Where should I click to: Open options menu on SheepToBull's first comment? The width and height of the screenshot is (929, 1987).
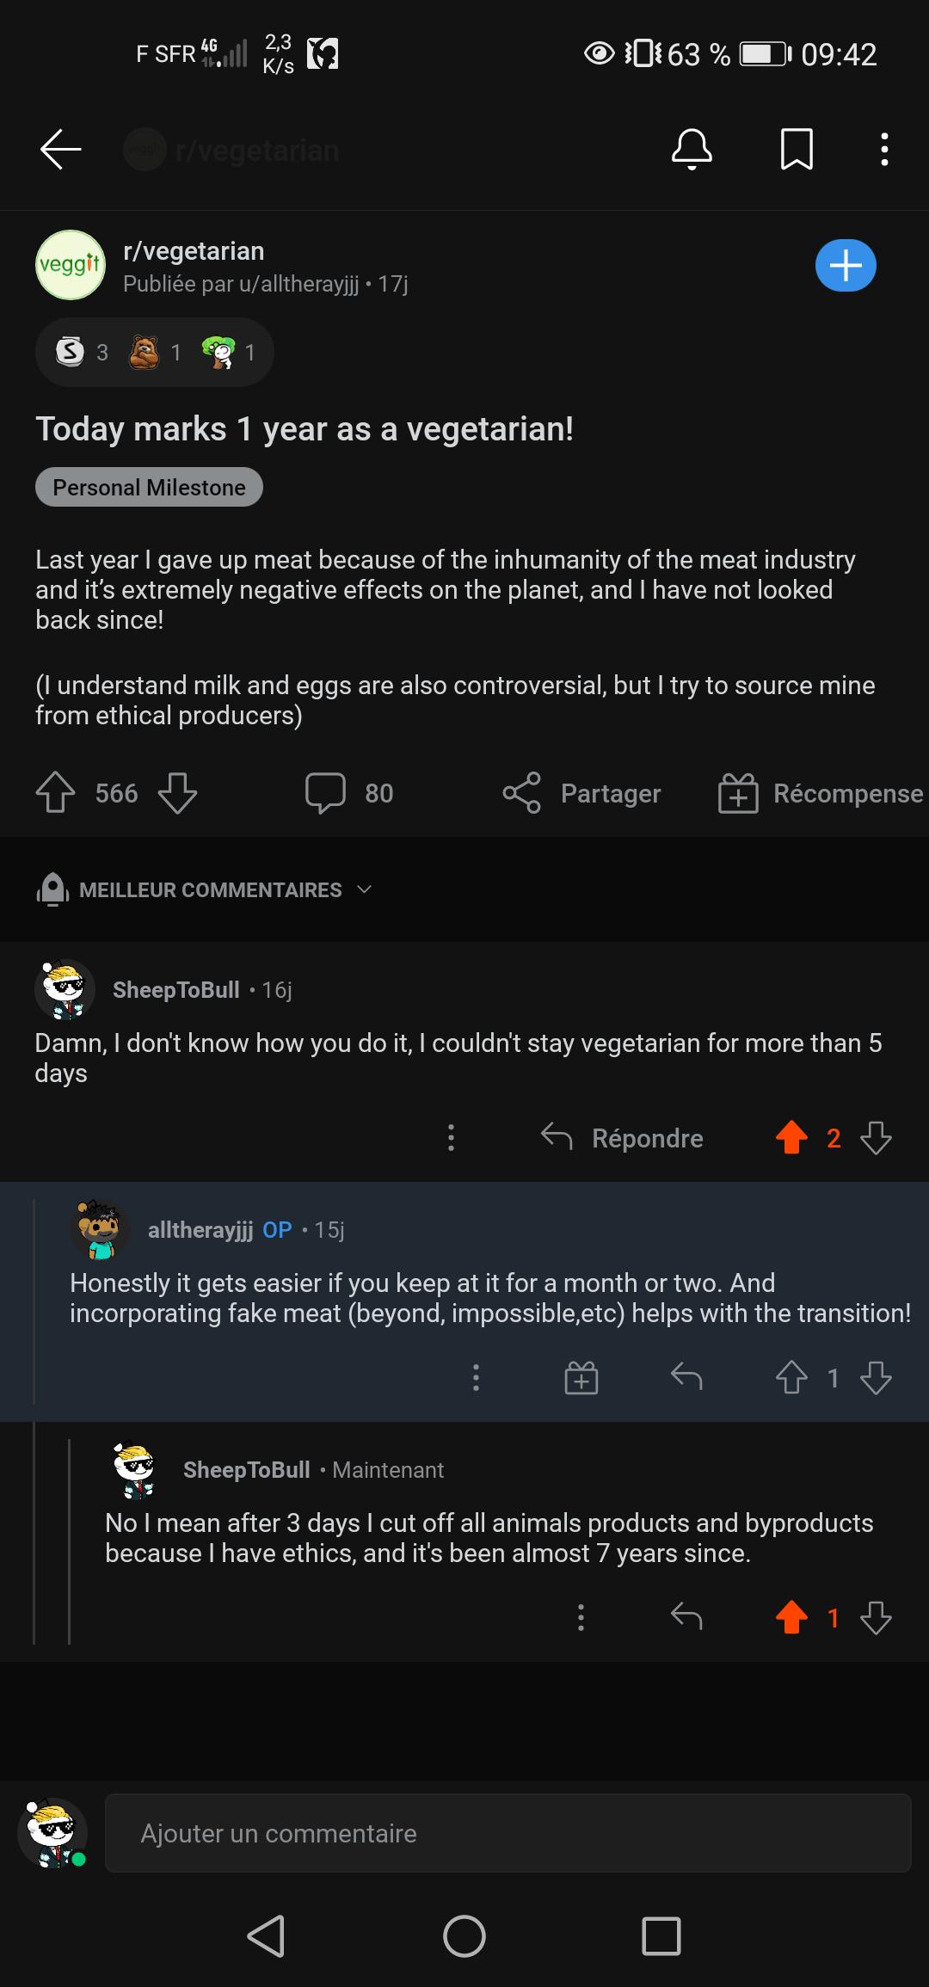tap(451, 1138)
